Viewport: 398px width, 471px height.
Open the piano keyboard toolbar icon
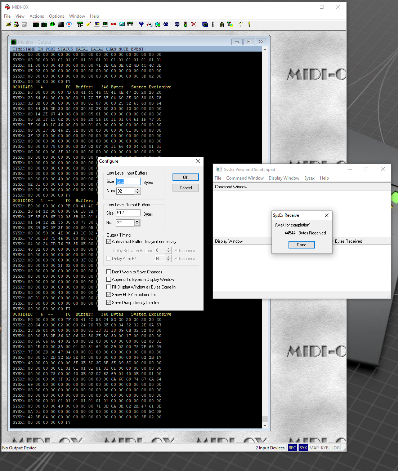point(130,25)
